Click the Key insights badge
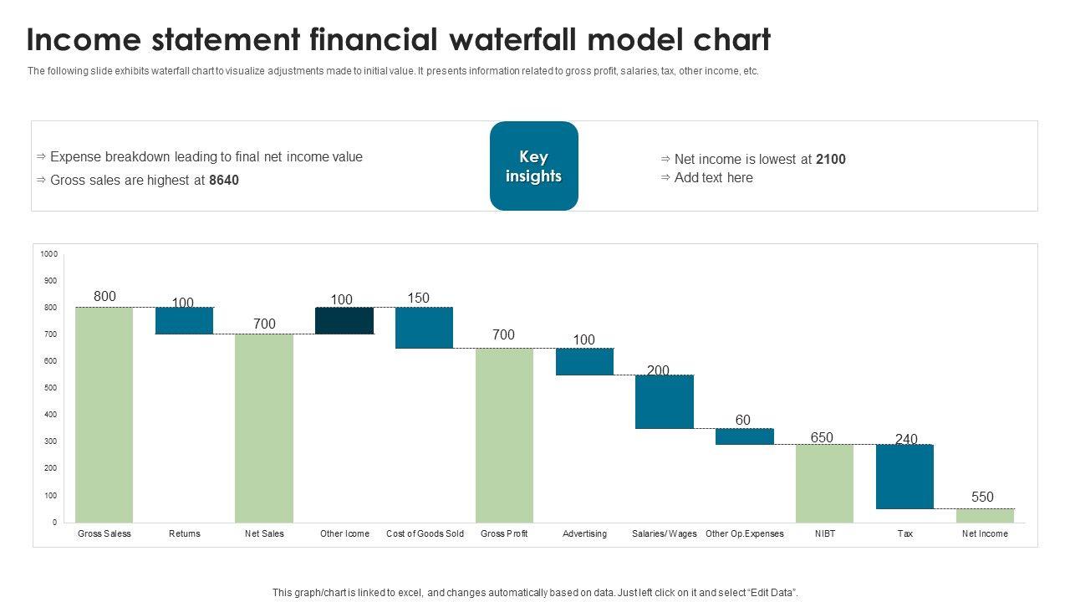The width and height of the screenshot is (1070, 602). 533,166
